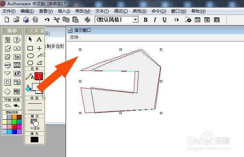
Task: Choose the Polygon drawing tool
Action: [39, 63]
